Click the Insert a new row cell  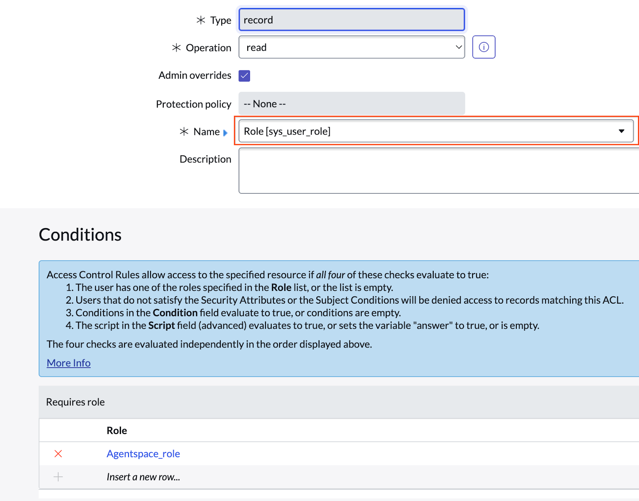pyautogui.click(x=143, y=477)
